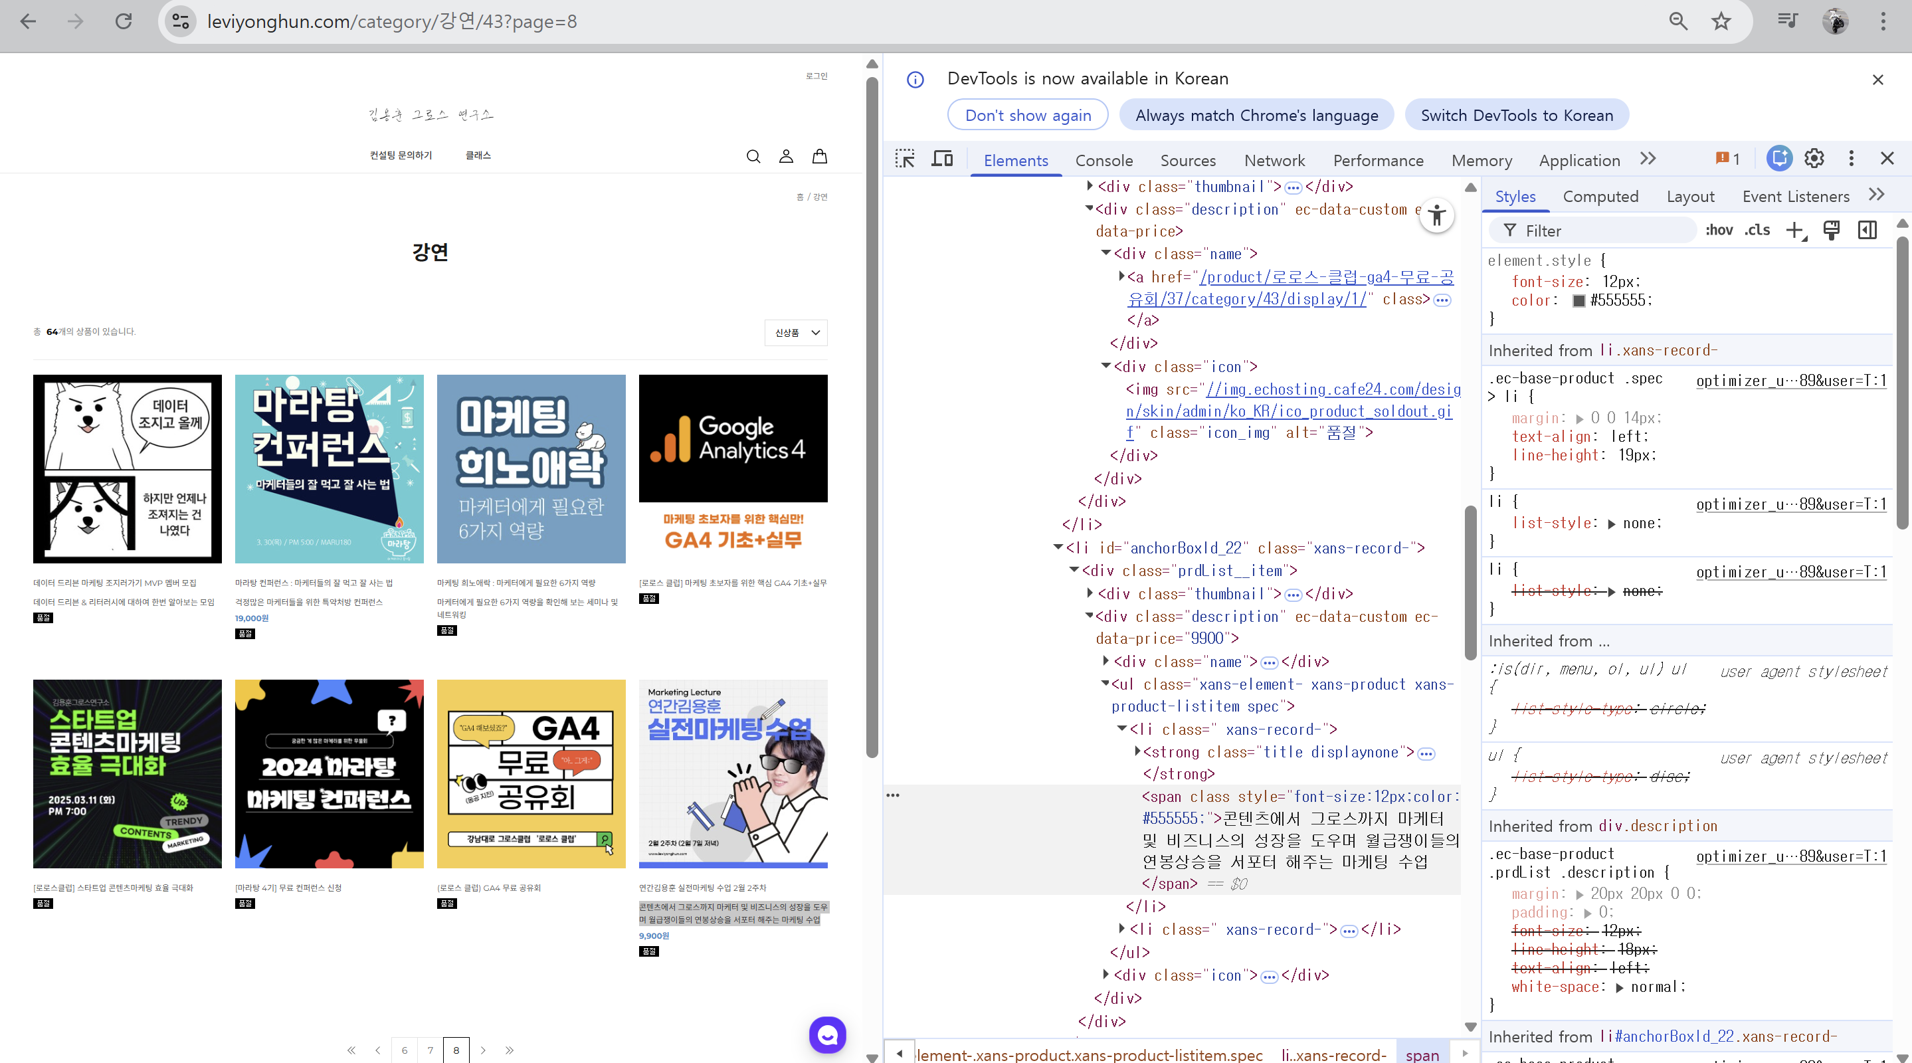The height and width of the screenshot is (1063, 1912).
Task: Open the element classes and colors paintbrush icon
Action: point(1831,231)
